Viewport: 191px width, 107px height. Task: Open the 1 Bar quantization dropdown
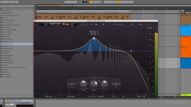(x=16, y=2)
